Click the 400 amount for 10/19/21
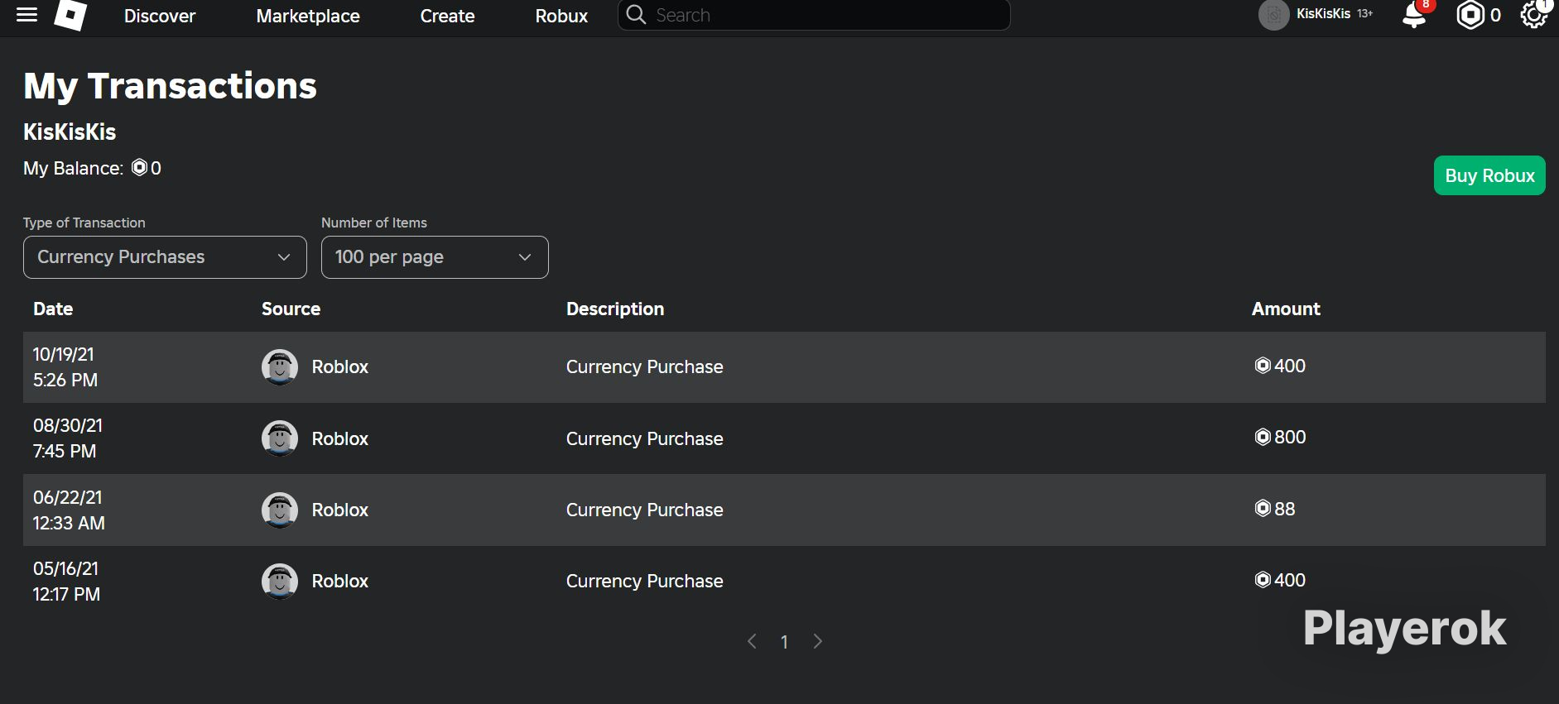This screenshot has height=704, width=1559. click(1280, 366)
